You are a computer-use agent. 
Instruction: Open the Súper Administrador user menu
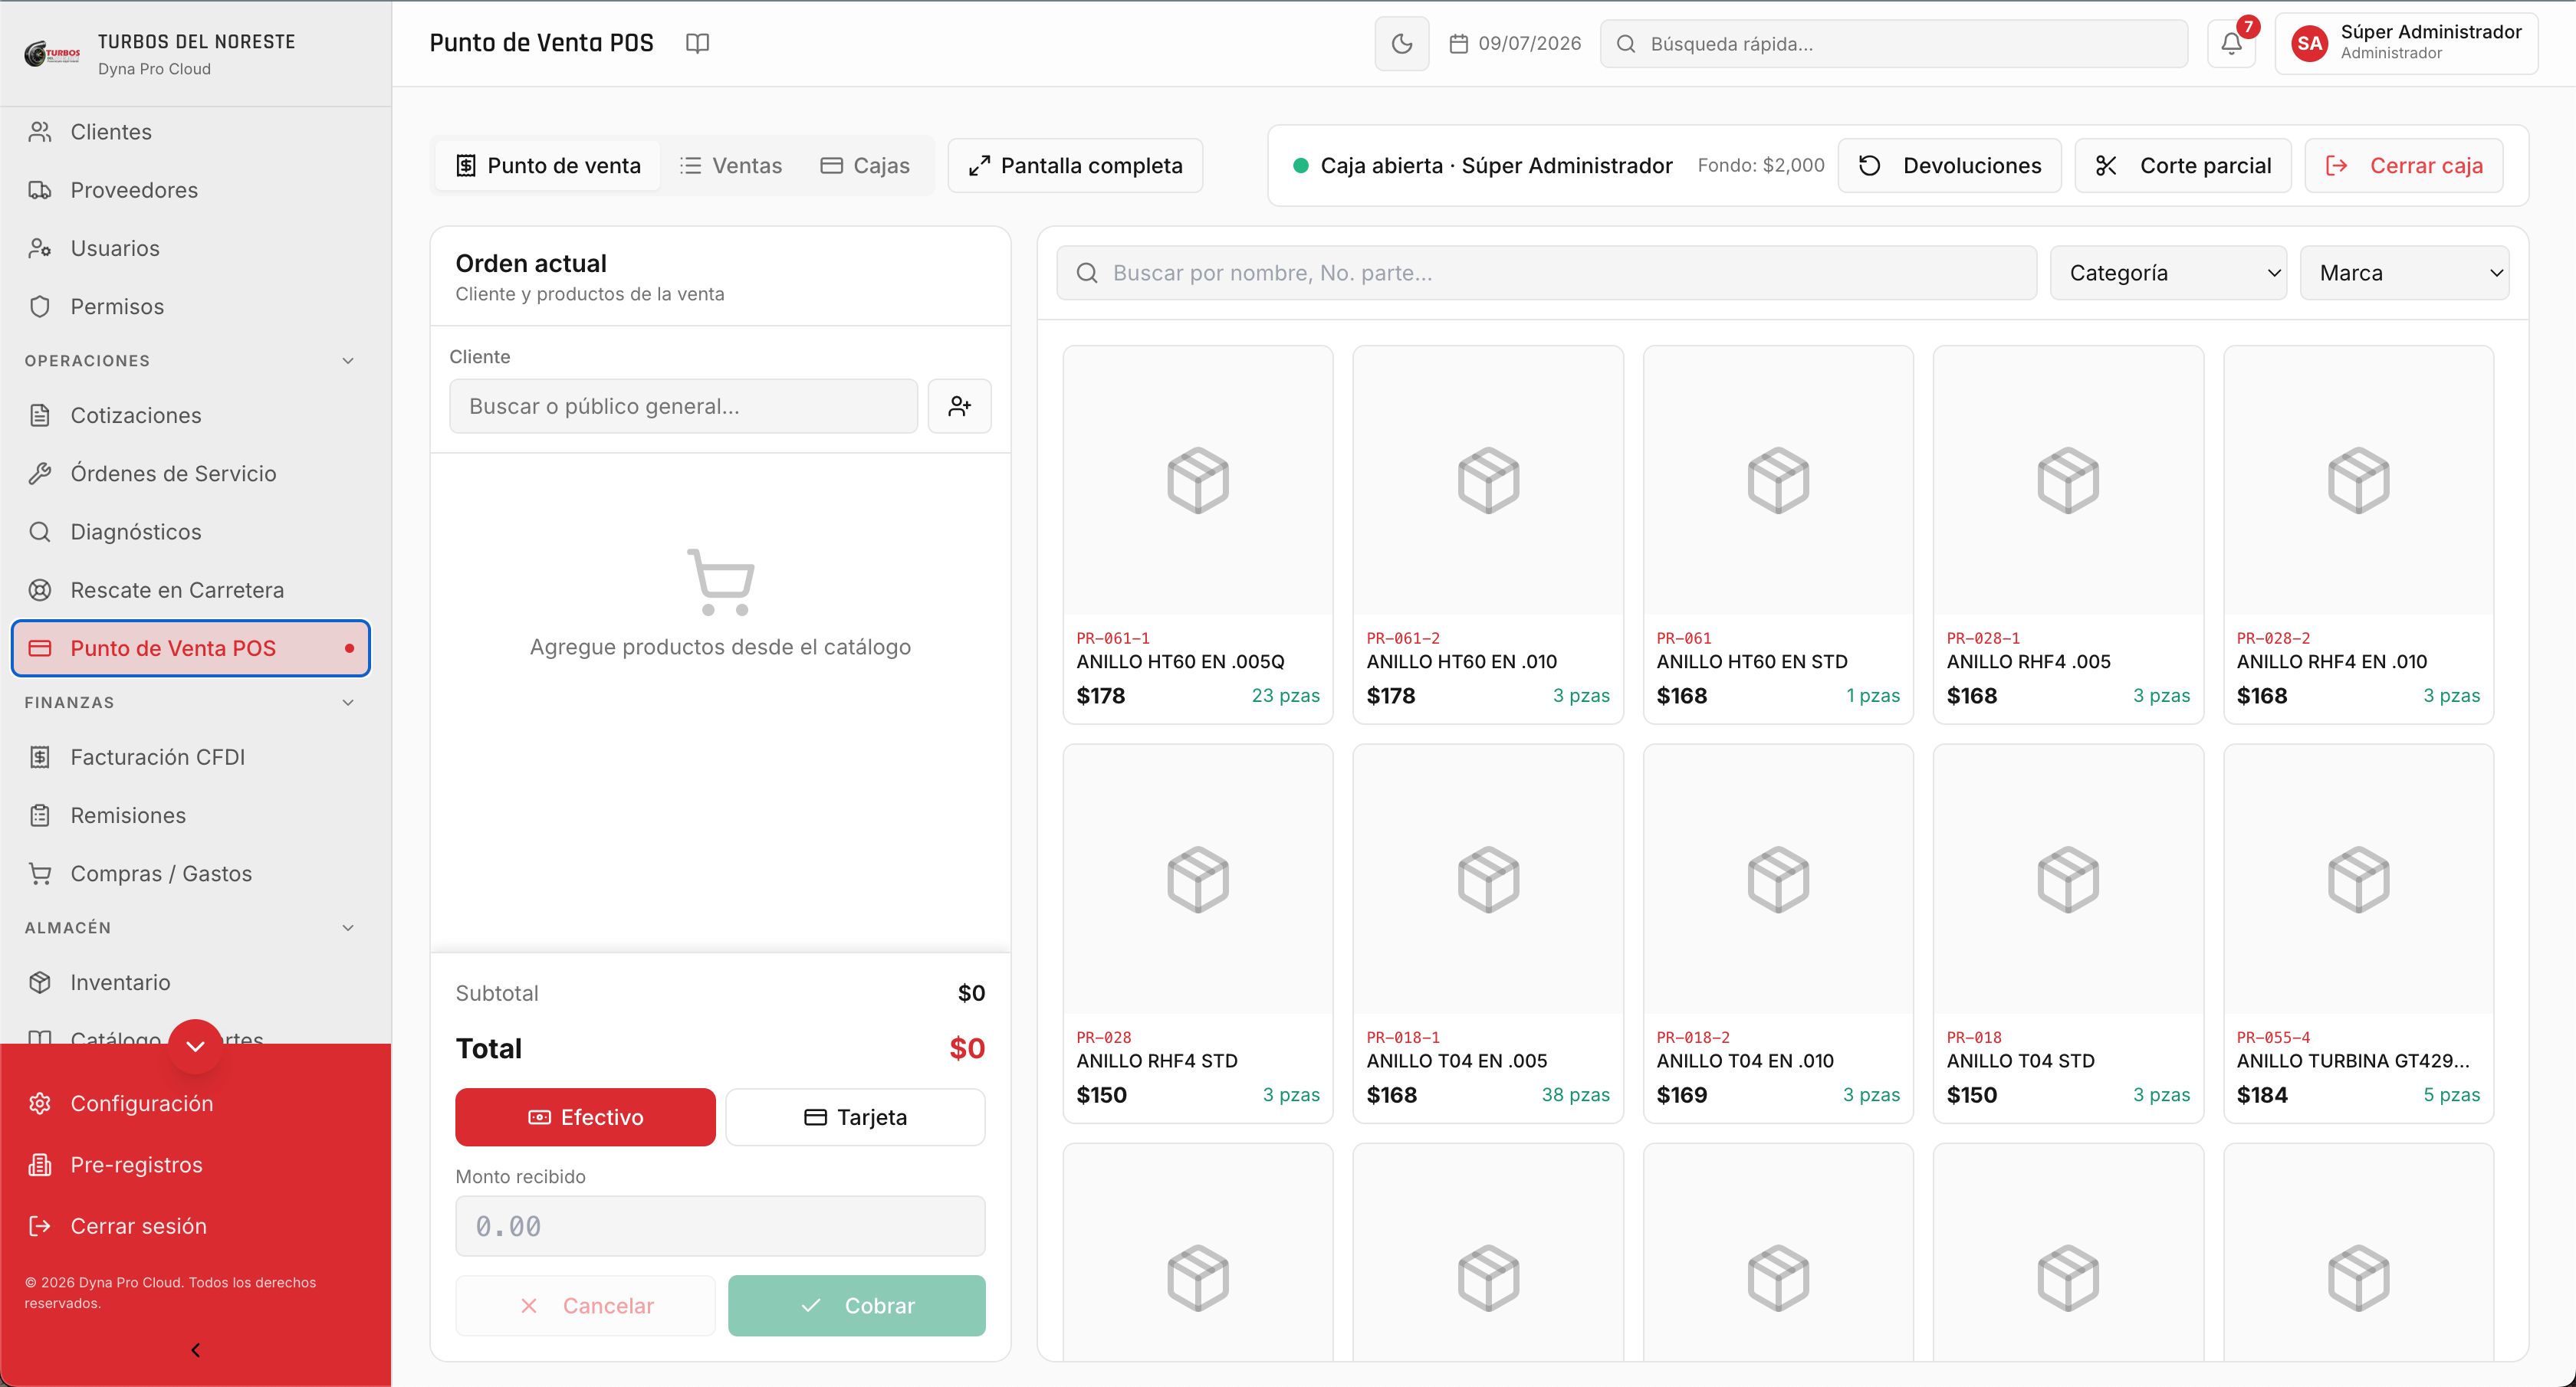tap(2406, 44)
